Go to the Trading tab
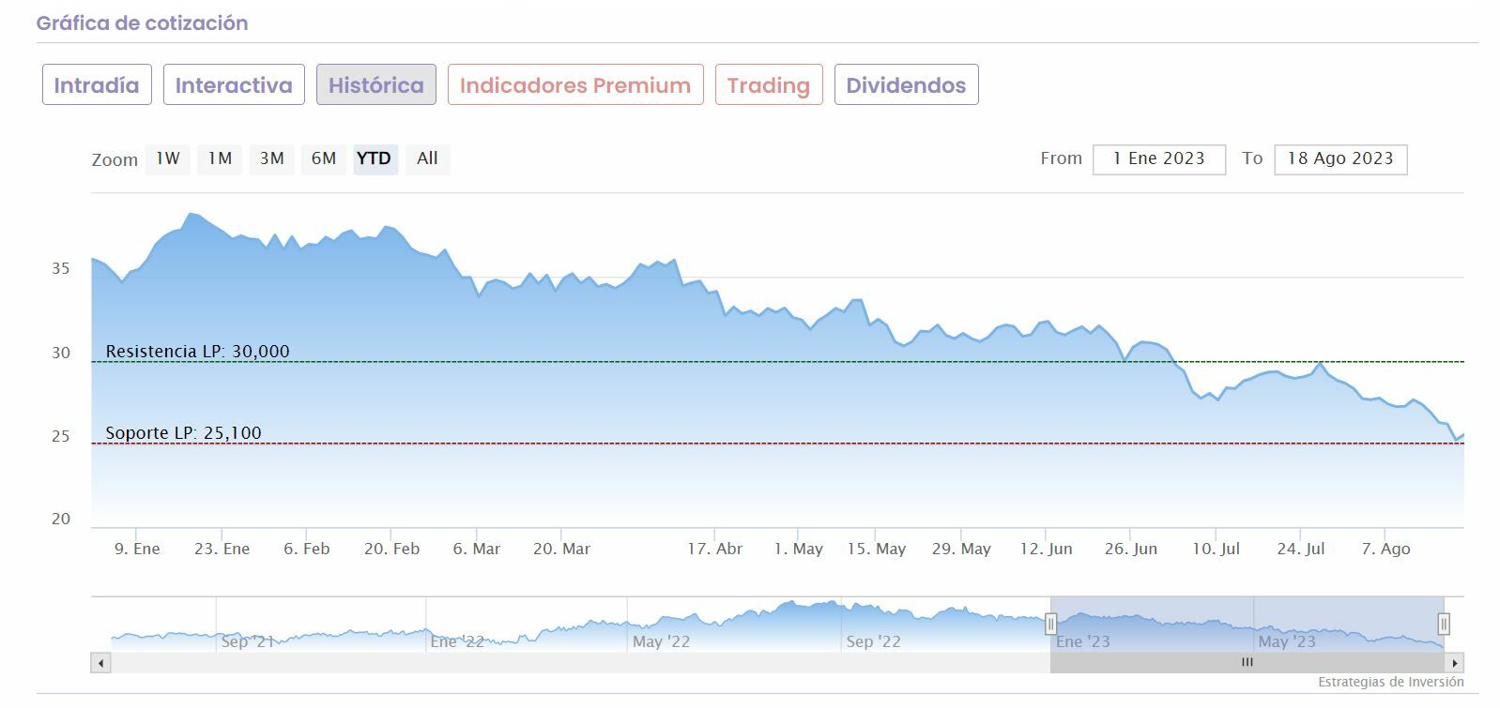Screen dimensions: 1500x708 [x=769, y=85]
